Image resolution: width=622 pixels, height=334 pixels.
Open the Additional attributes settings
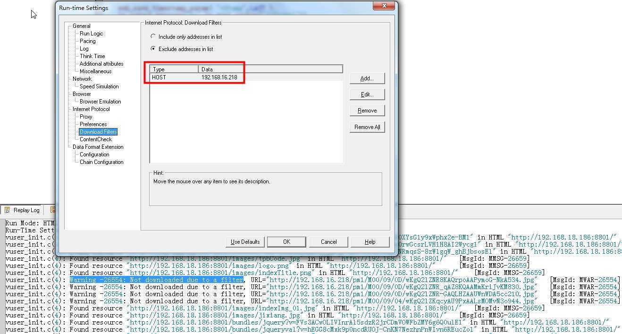tap(101, 64)
